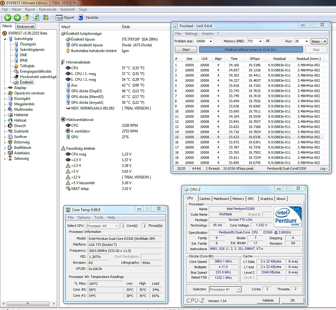Collapse the Számítógép tree node
The width and height of the screenshot is (336, 310).
pos(5,39)
